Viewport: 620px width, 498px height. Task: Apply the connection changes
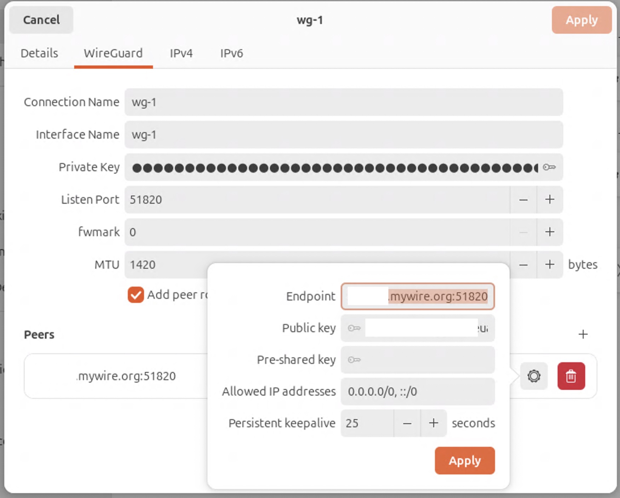[x=581, y=20]
